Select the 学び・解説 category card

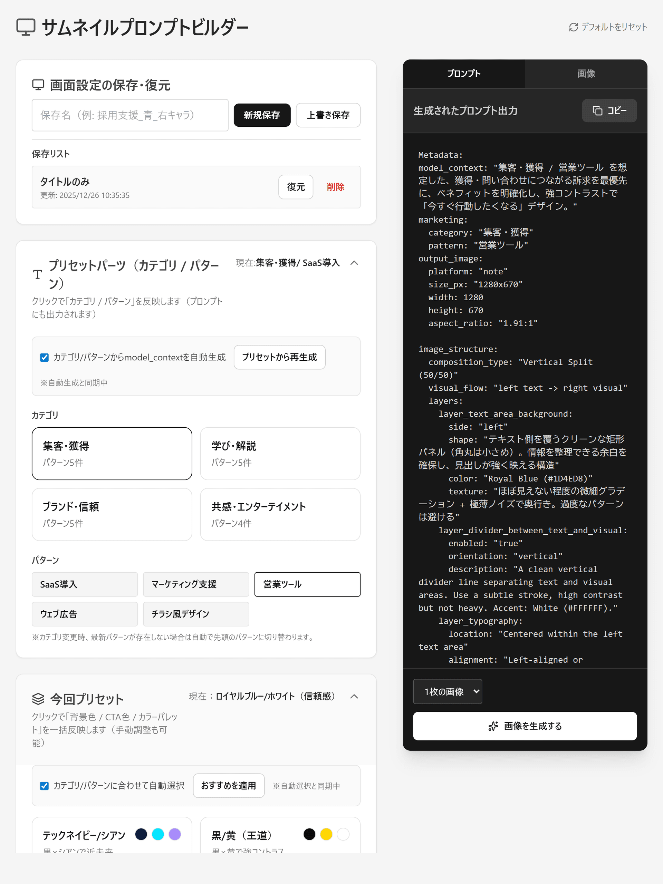[280, 454]
